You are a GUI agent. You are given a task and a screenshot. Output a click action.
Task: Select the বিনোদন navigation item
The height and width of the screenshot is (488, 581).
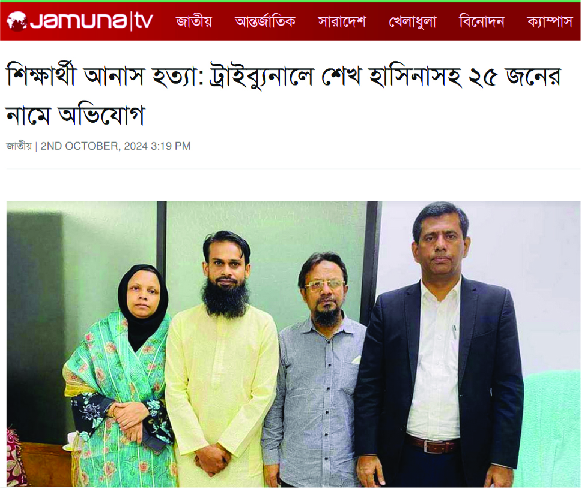[482, 21]
